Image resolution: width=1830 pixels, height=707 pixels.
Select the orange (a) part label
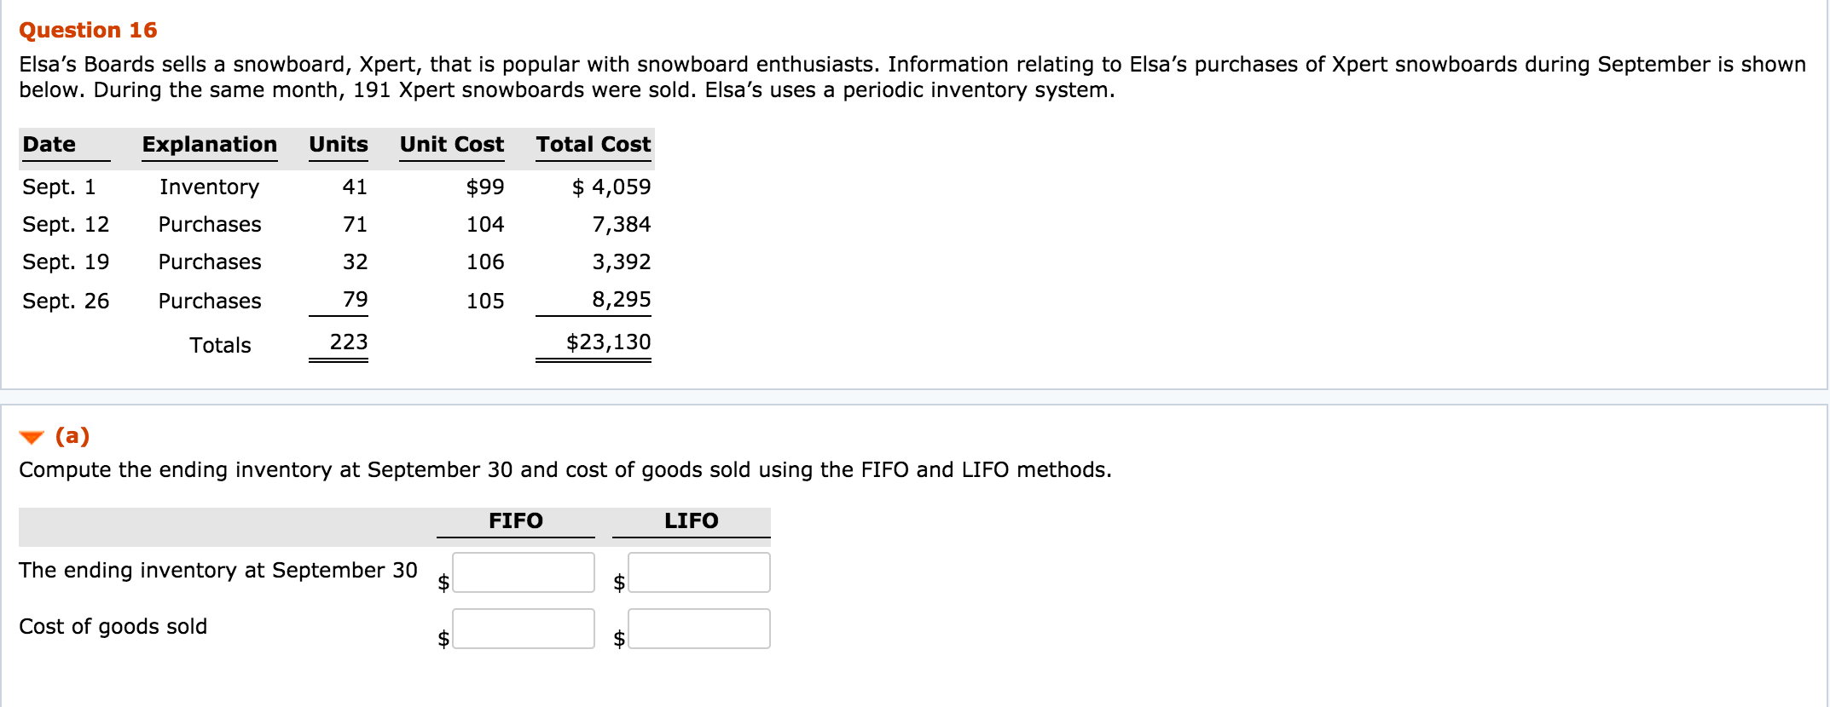point(72,436)
